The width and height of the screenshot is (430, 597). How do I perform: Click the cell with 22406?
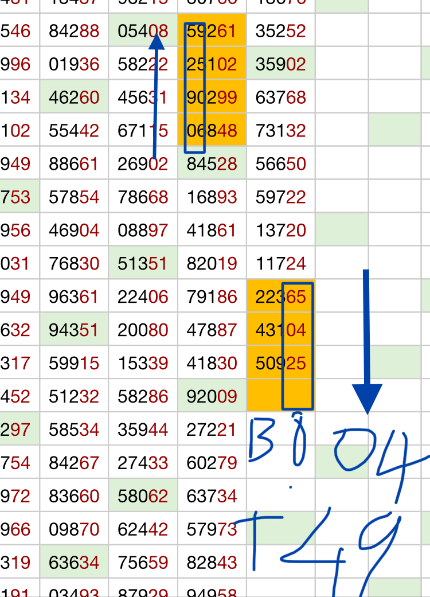(143, 296)
